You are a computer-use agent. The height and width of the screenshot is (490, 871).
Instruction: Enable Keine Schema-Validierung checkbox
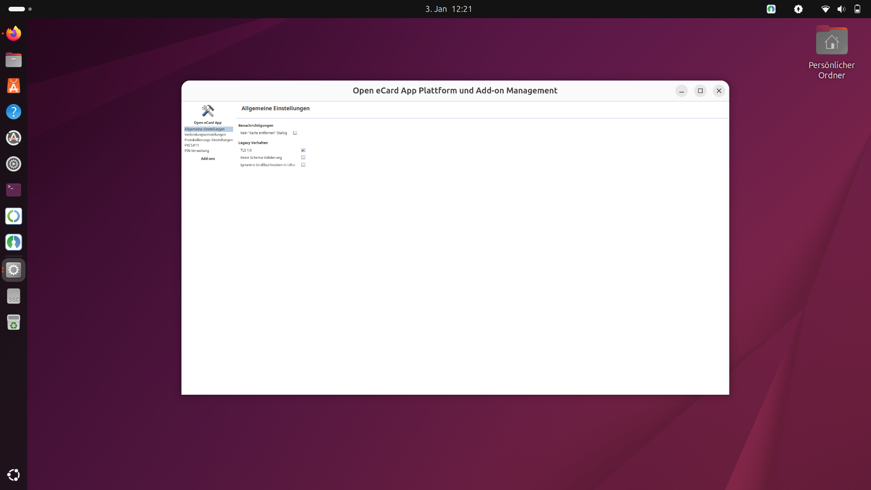click(303, 157)
